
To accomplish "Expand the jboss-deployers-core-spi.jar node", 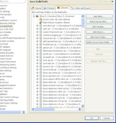I will [x=37, y=95].
